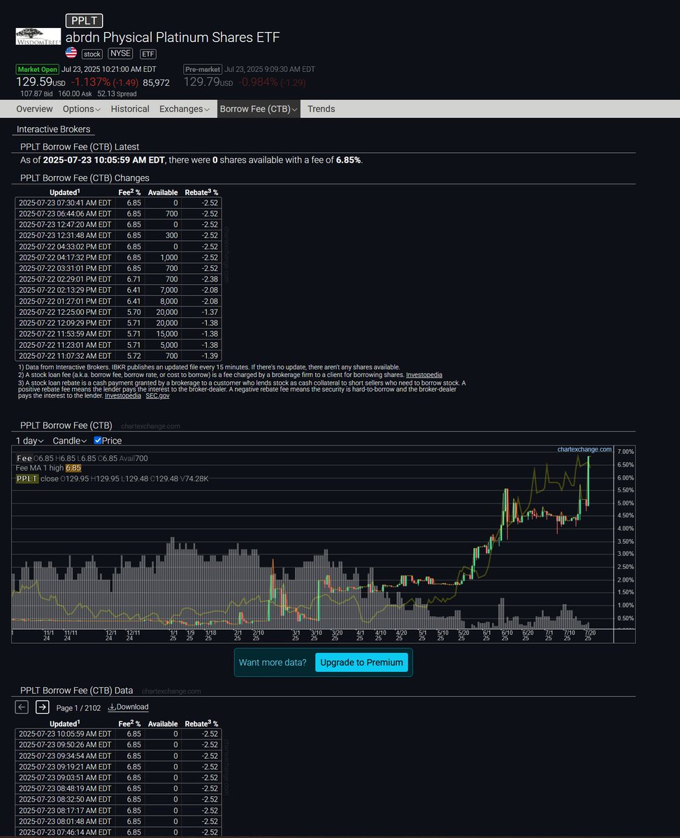Click the Want more data? text
Image resolution: width=680 pixels, height=838 pixels.
(273, 662)
